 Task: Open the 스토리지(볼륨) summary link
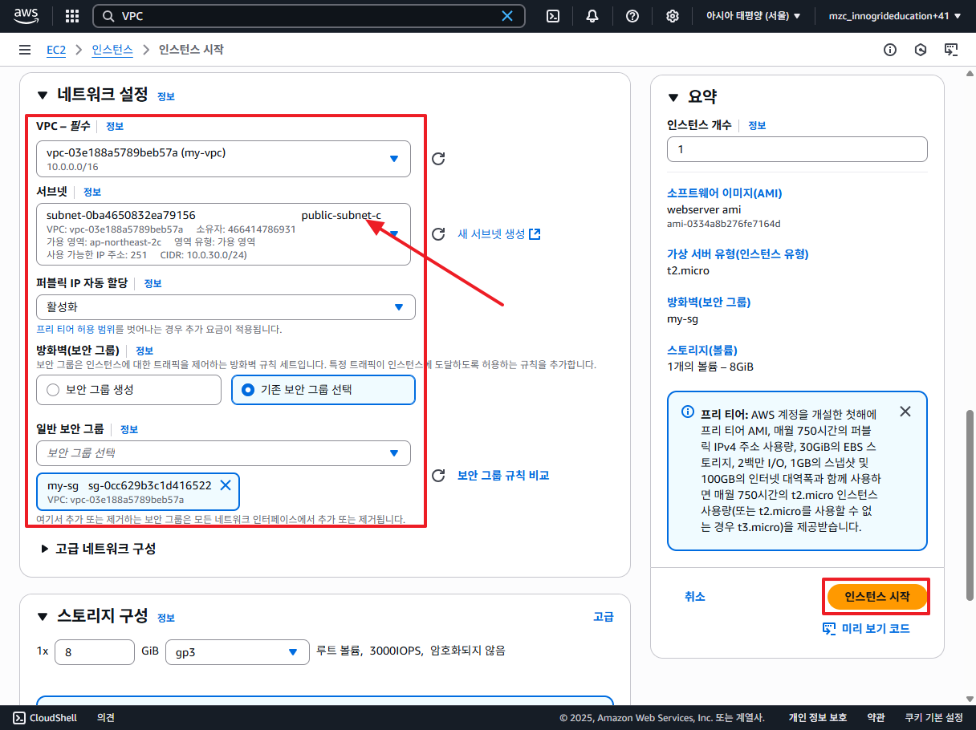tap(702, 351)
